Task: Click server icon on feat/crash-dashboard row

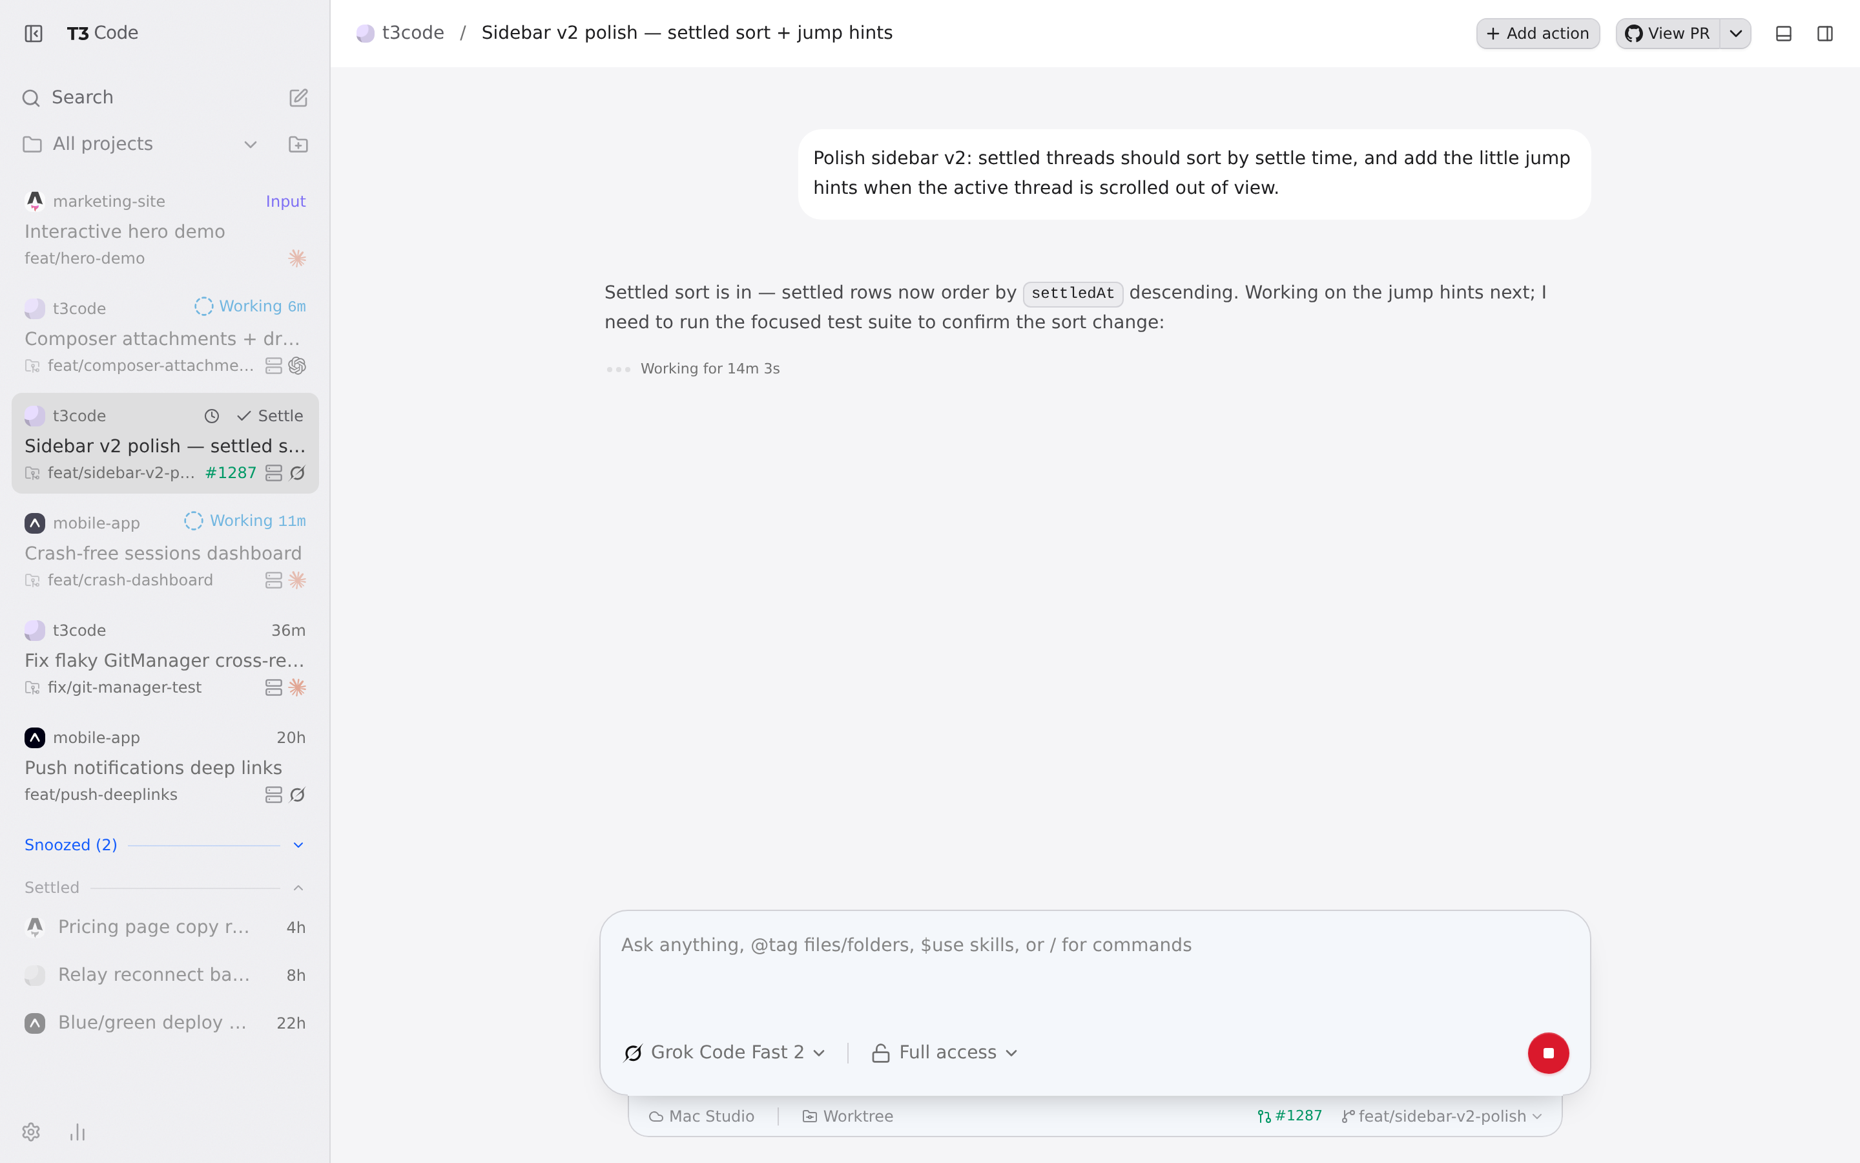Action: click(274, 581)
